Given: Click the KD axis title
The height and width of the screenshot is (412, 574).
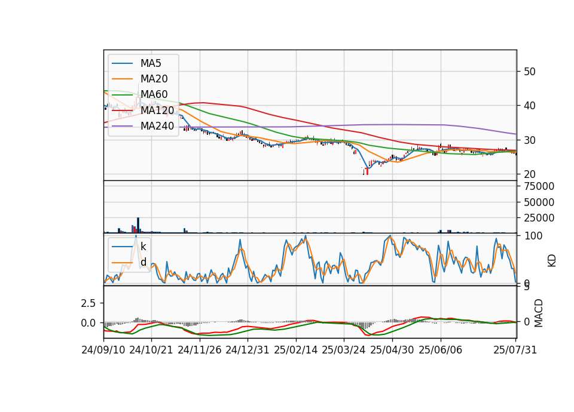Looking at the screenshot, I should coord(552,261).
